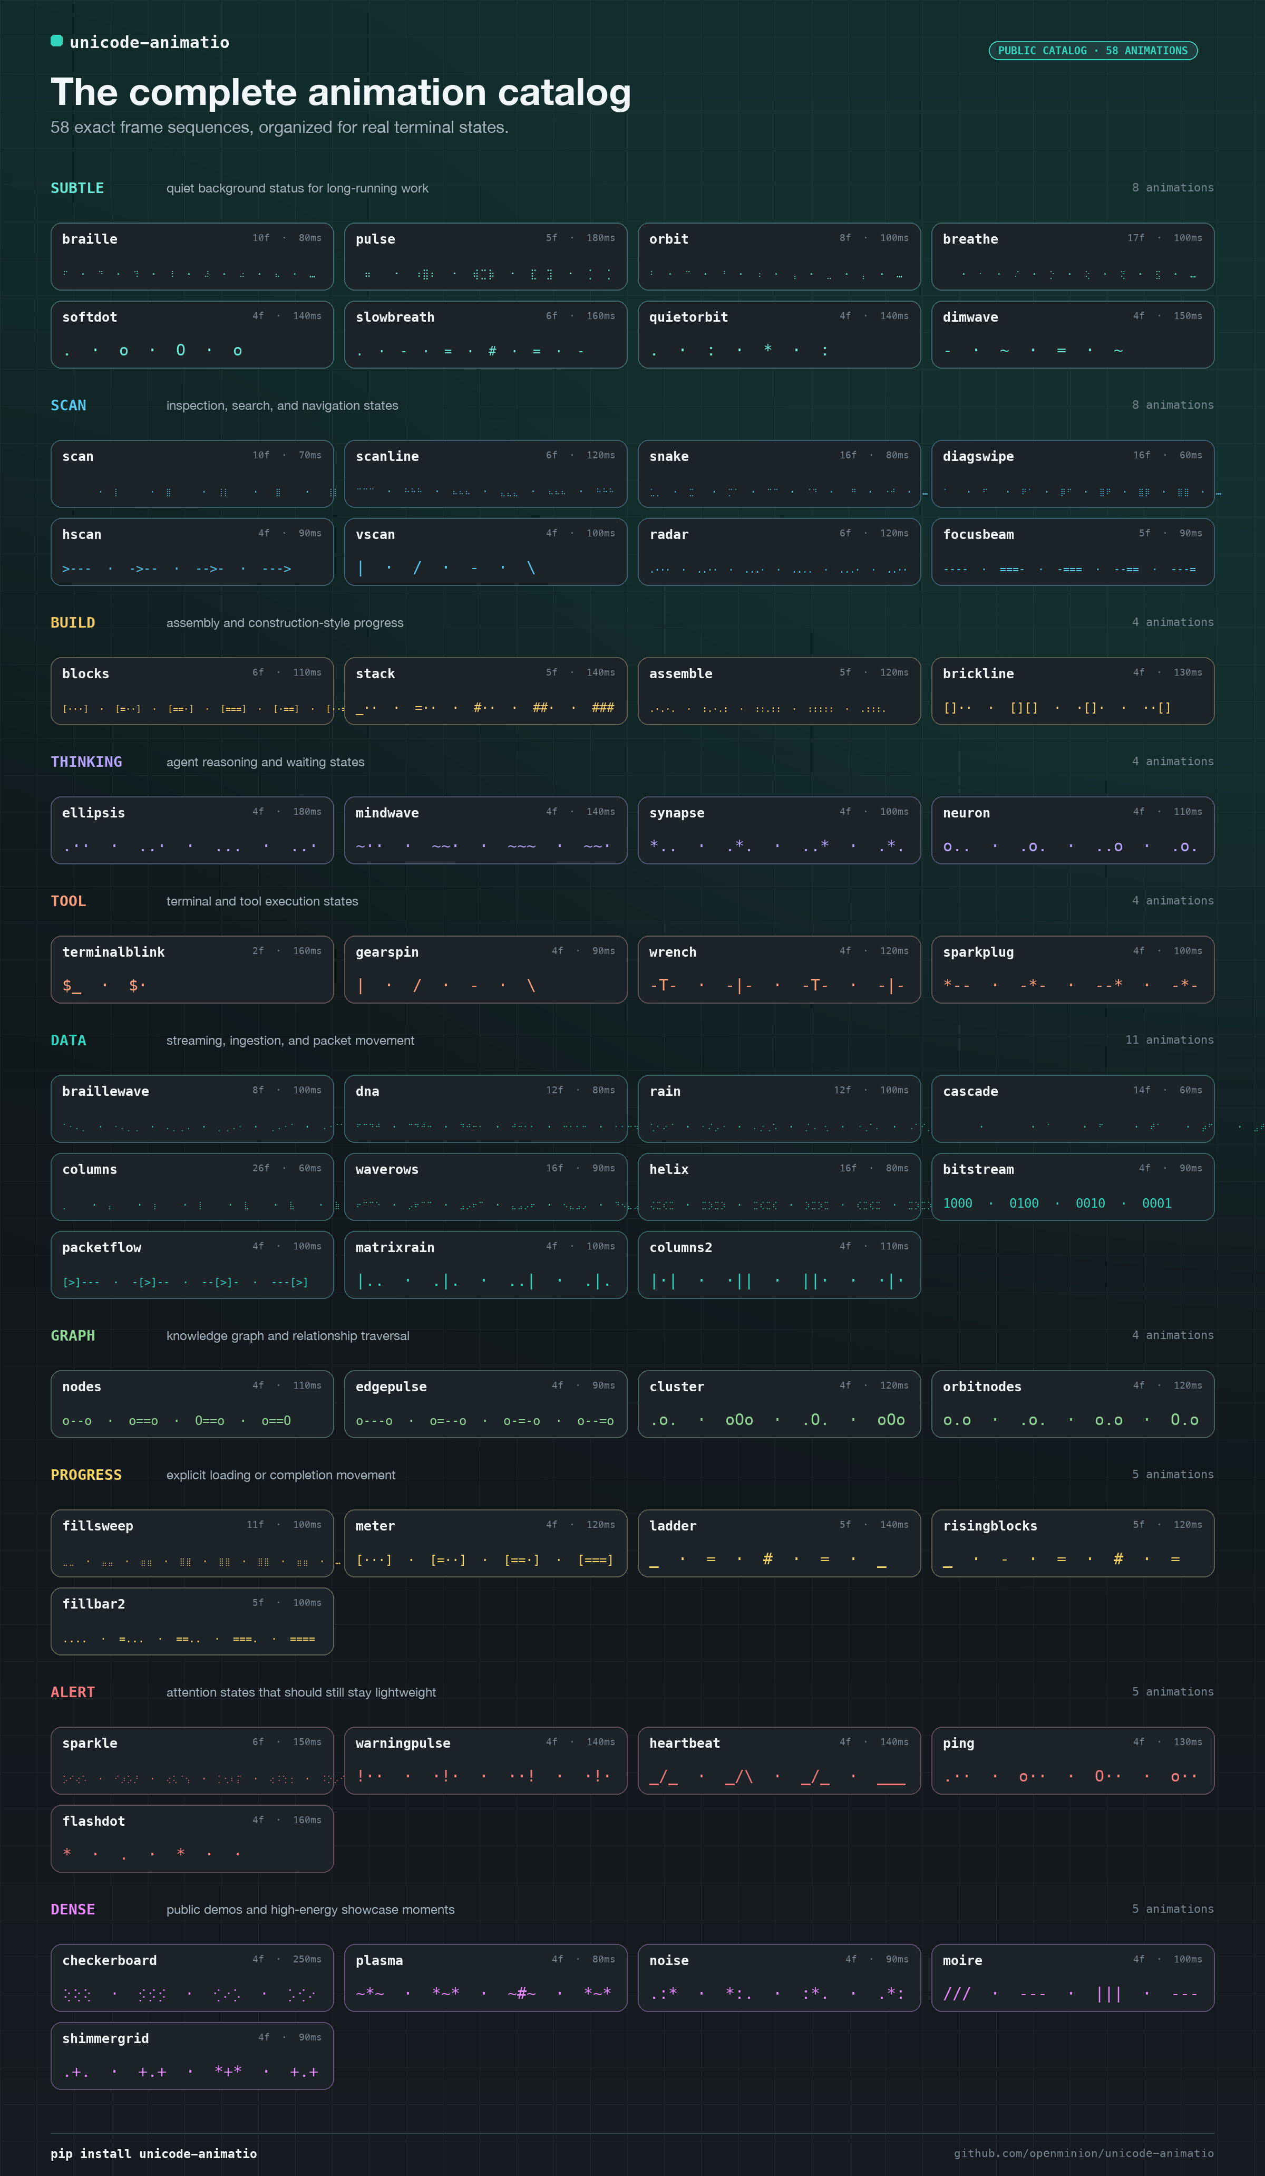The image size is (1265, 2176).
Task: Select the heartbeat animation card
Action: point(779,1760)
